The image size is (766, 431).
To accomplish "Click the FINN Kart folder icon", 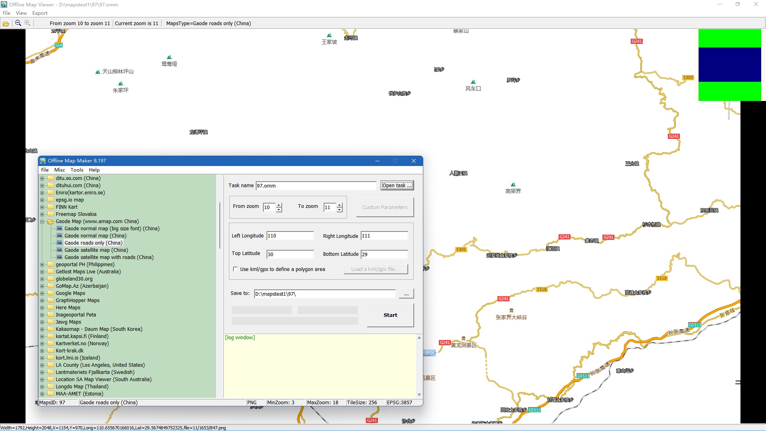I will [x=51, y=207].
